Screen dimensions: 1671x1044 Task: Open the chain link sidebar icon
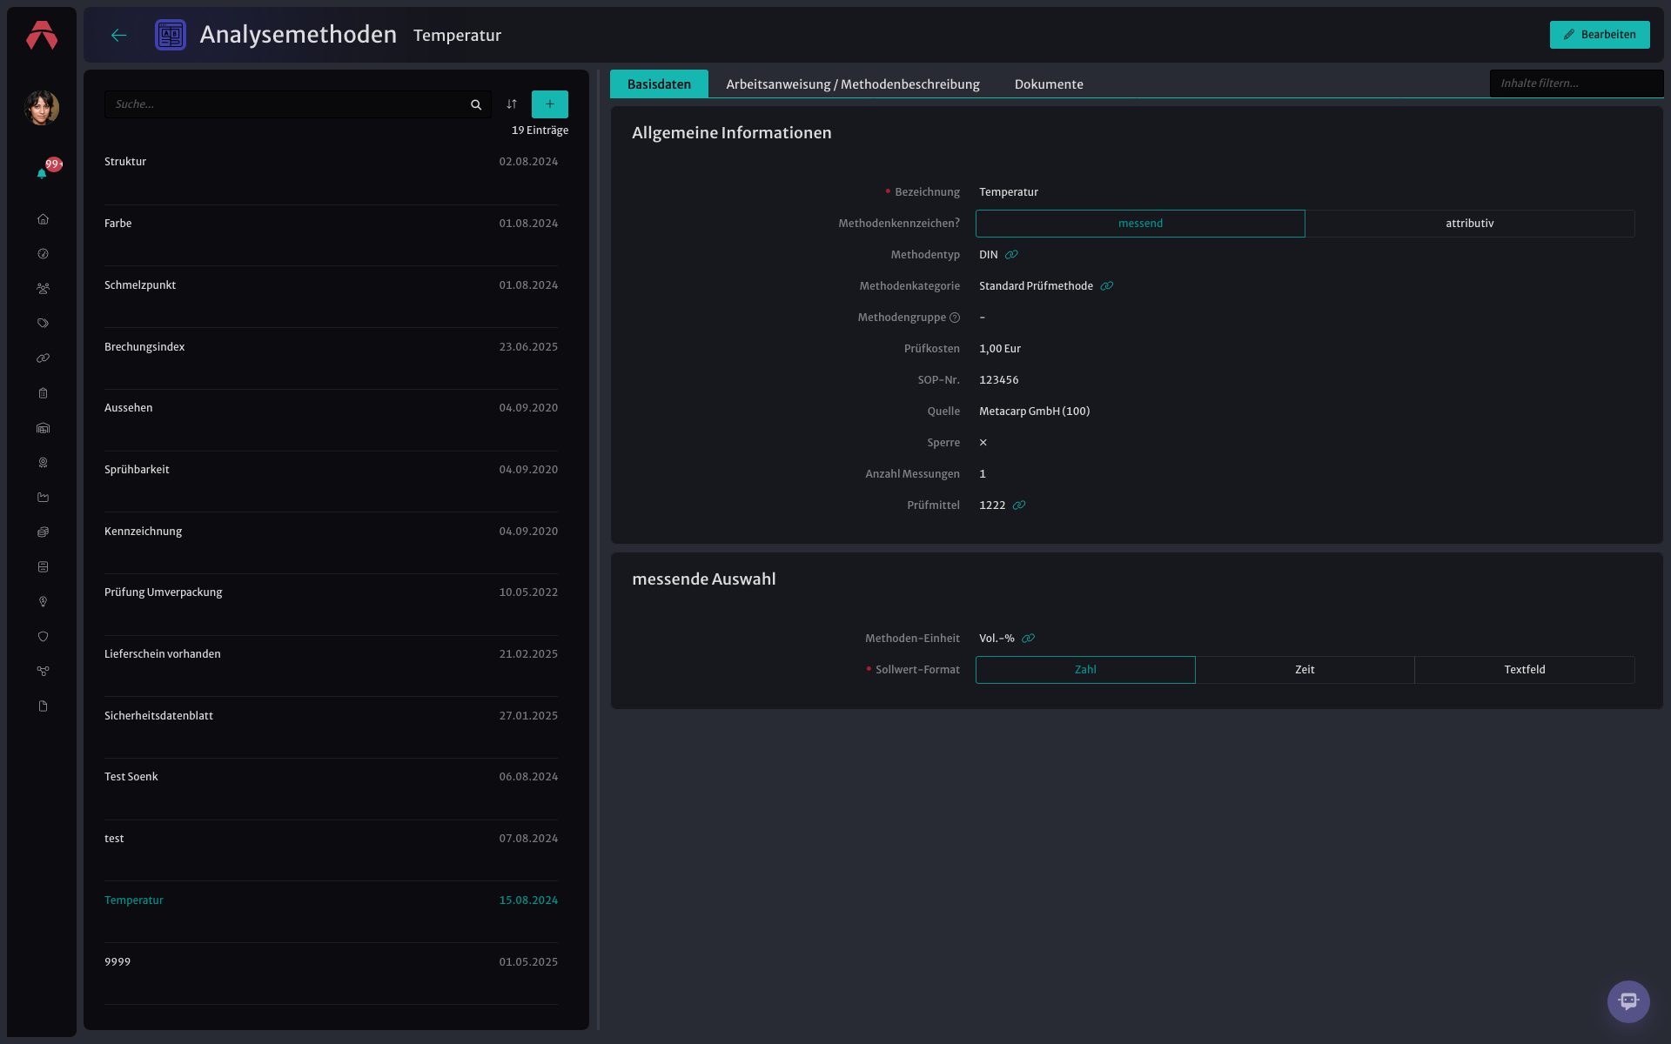[43, 358]
